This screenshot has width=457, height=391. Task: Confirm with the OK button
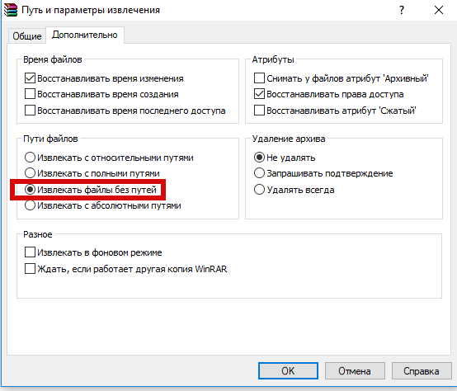(x=288, y=371)
